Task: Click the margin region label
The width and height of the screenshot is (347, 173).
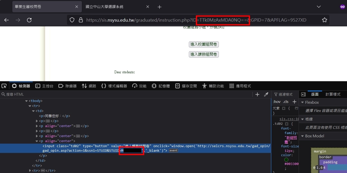Action: coord(320,151)
